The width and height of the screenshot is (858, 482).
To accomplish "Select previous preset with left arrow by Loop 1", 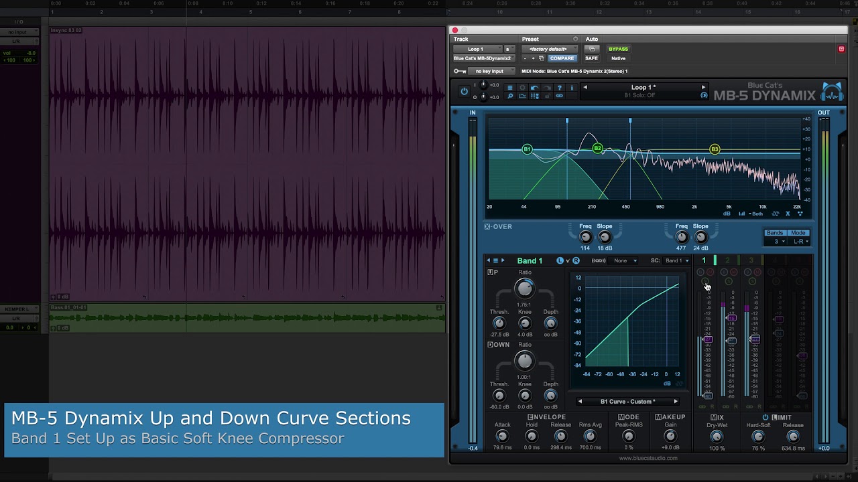I will pos(585,87).
